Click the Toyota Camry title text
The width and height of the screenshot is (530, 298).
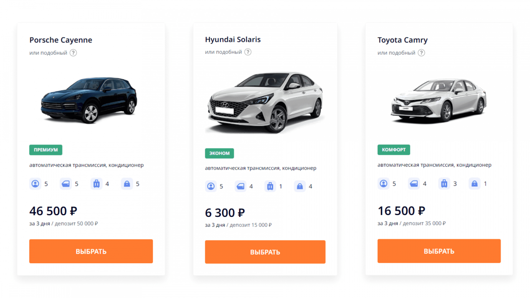click(402, 40)
